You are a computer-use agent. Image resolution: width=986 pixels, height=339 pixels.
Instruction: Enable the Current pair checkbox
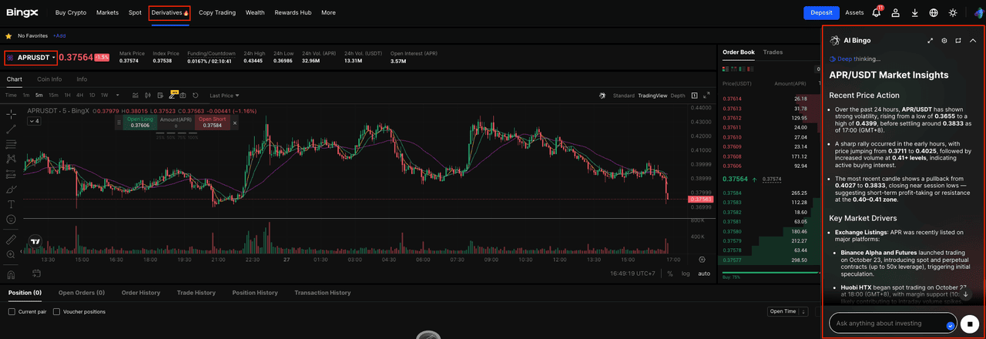[x=12, y=311]
